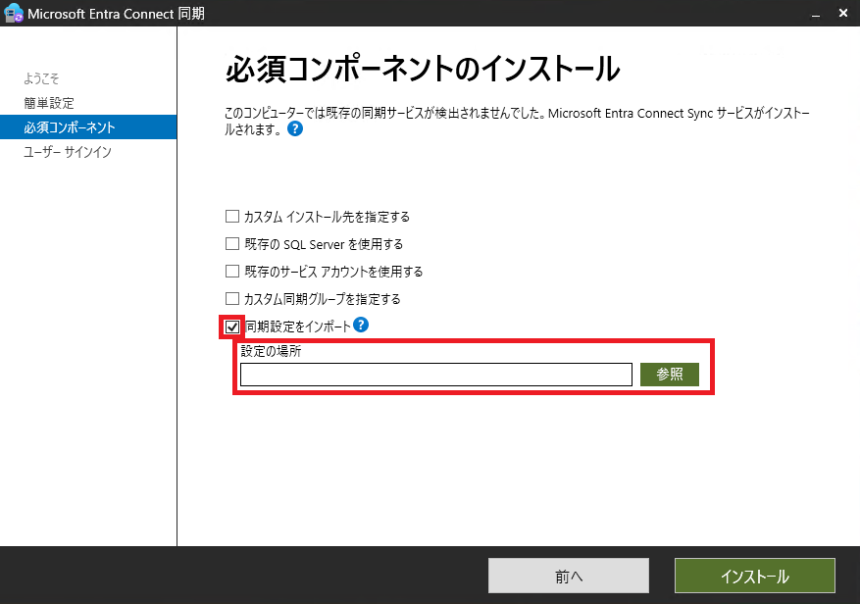
Task: Select 必須コンポーネント sidebar item
Action: pyautogui.click(x=88, y=126)
